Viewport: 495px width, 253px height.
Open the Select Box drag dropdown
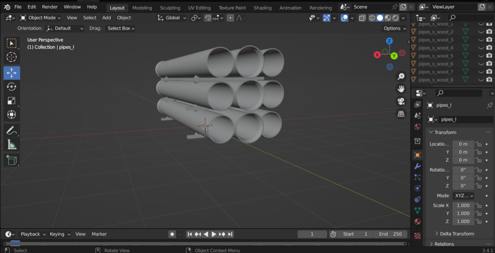121,28
